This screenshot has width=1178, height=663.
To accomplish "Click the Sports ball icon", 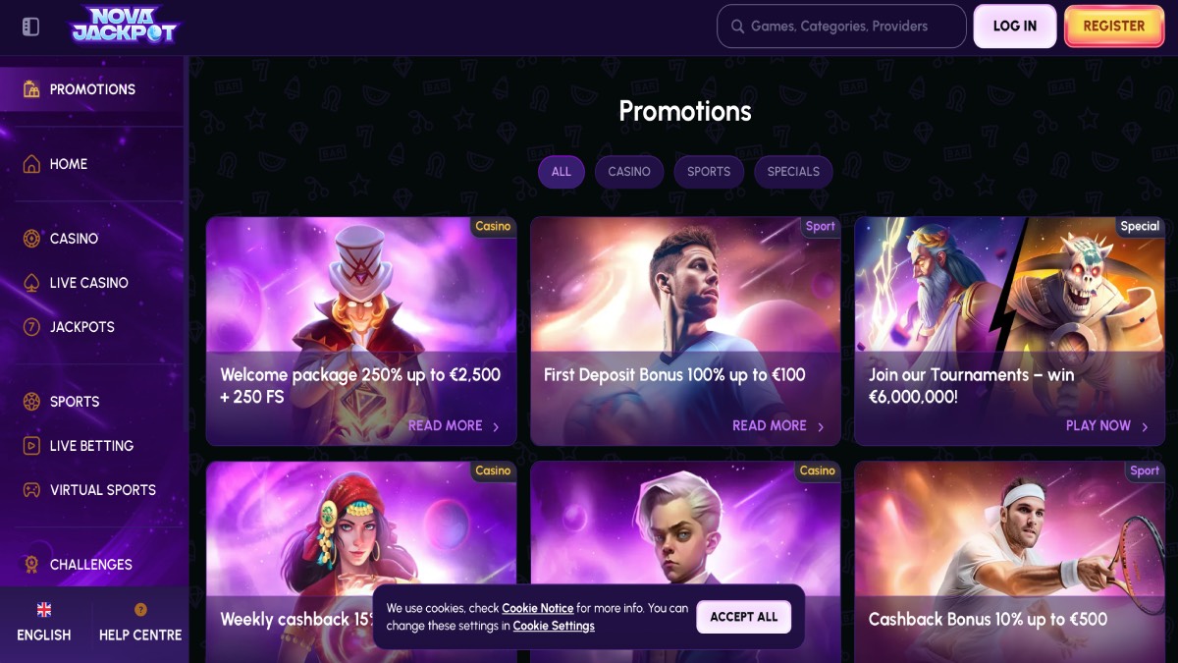I will pos(31,402).
